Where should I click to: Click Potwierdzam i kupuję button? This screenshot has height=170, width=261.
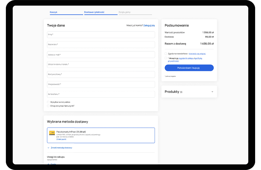(x=189, y=68)
